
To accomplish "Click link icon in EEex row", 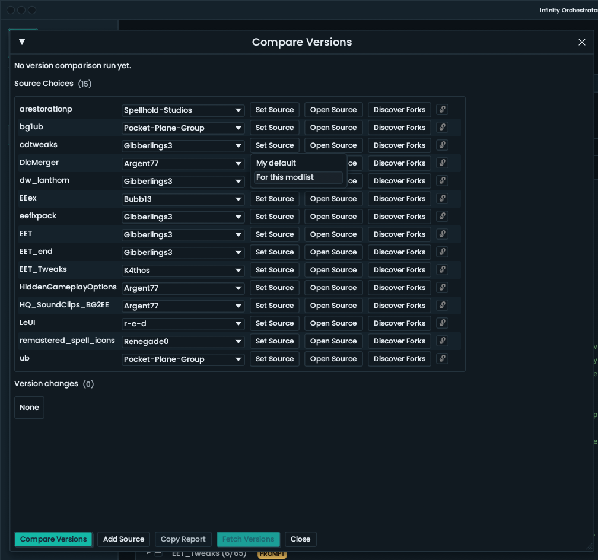I will click(442, 198).
